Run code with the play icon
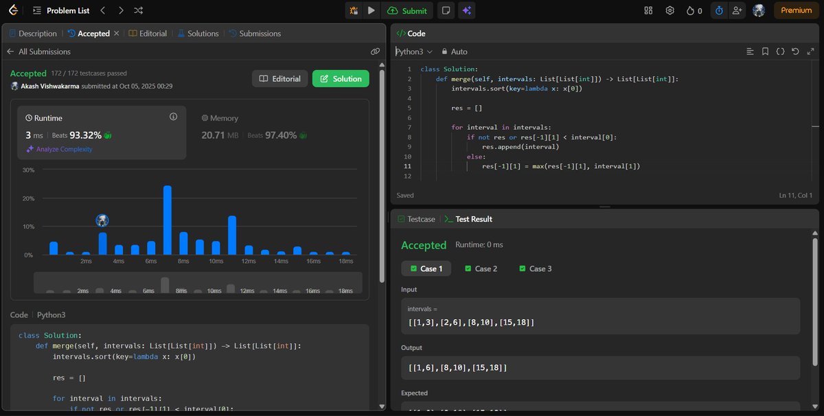The image size is (824, 416). tap(371, 10)
